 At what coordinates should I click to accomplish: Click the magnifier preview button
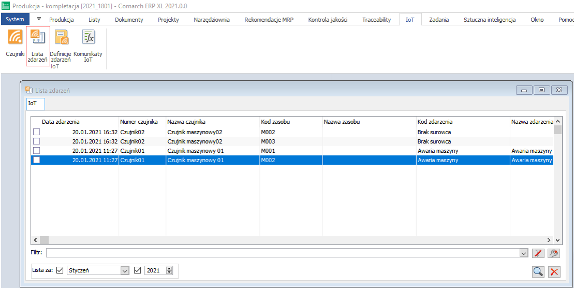538,271
